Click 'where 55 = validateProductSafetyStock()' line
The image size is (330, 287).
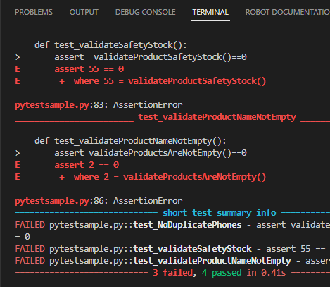click(x=170, y=81)
